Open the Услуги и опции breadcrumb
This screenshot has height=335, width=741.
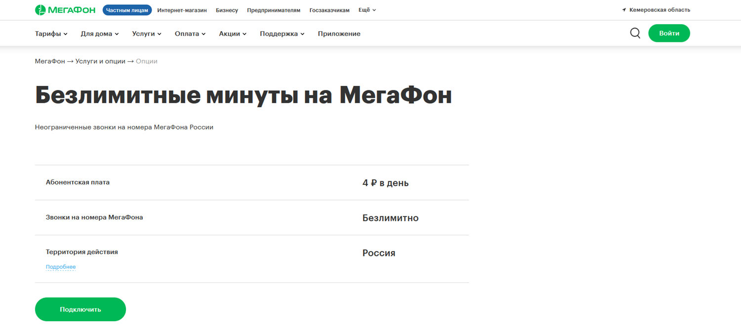coord(100,61)
